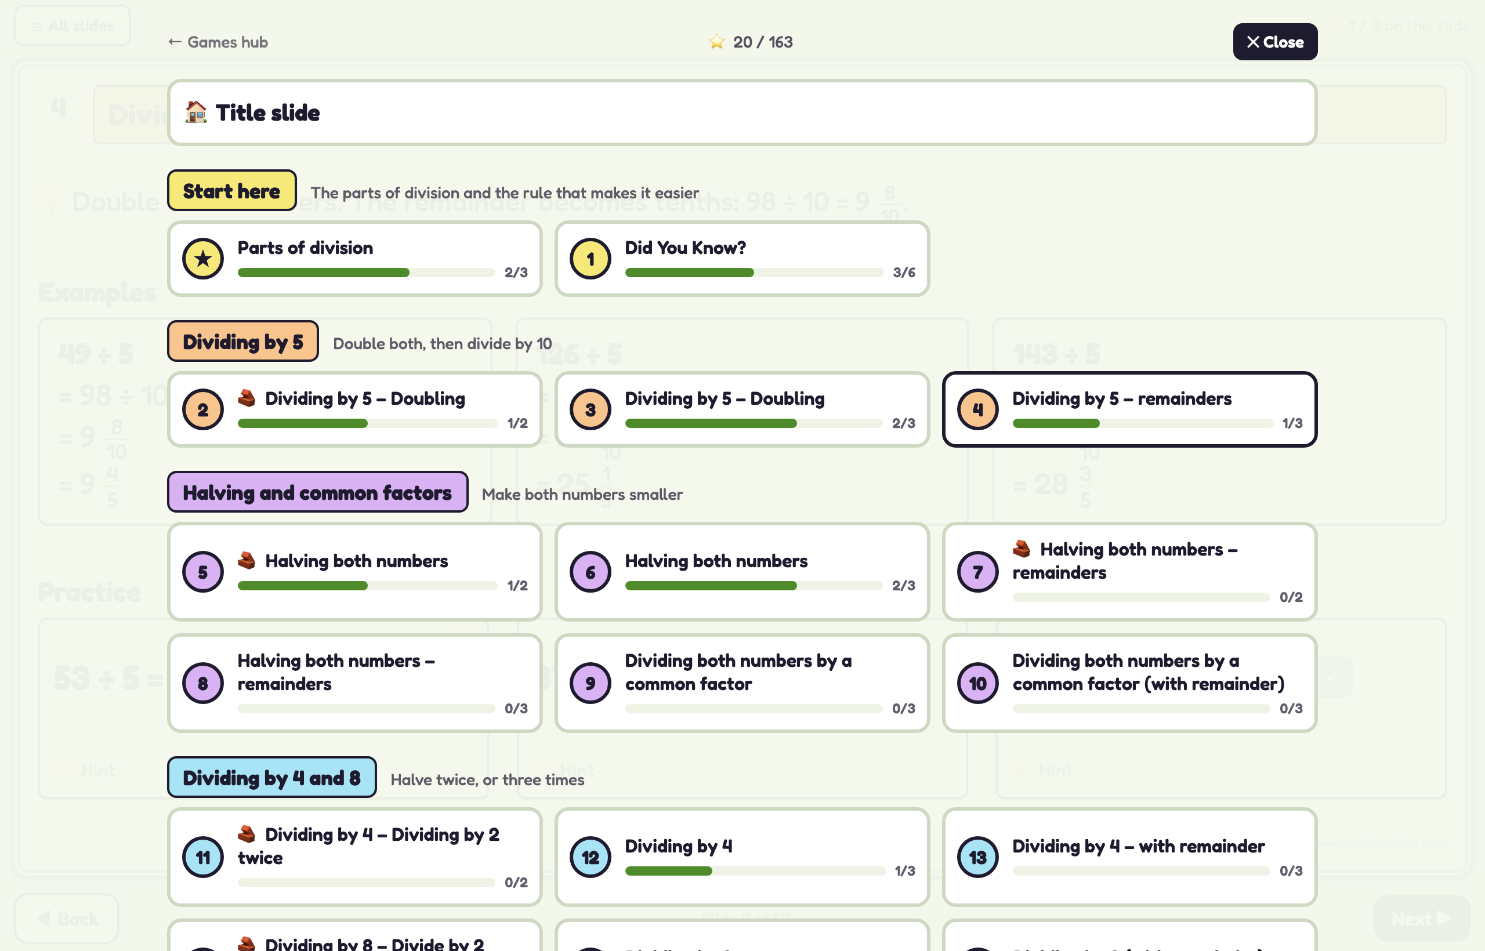Open Dividing both numbers by a common factor title
The width and height of the screenshot is (1485, 951).
(737, 672)
